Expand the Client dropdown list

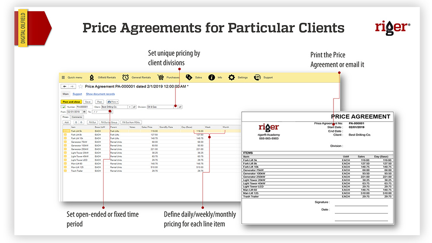tap(129, 107)
